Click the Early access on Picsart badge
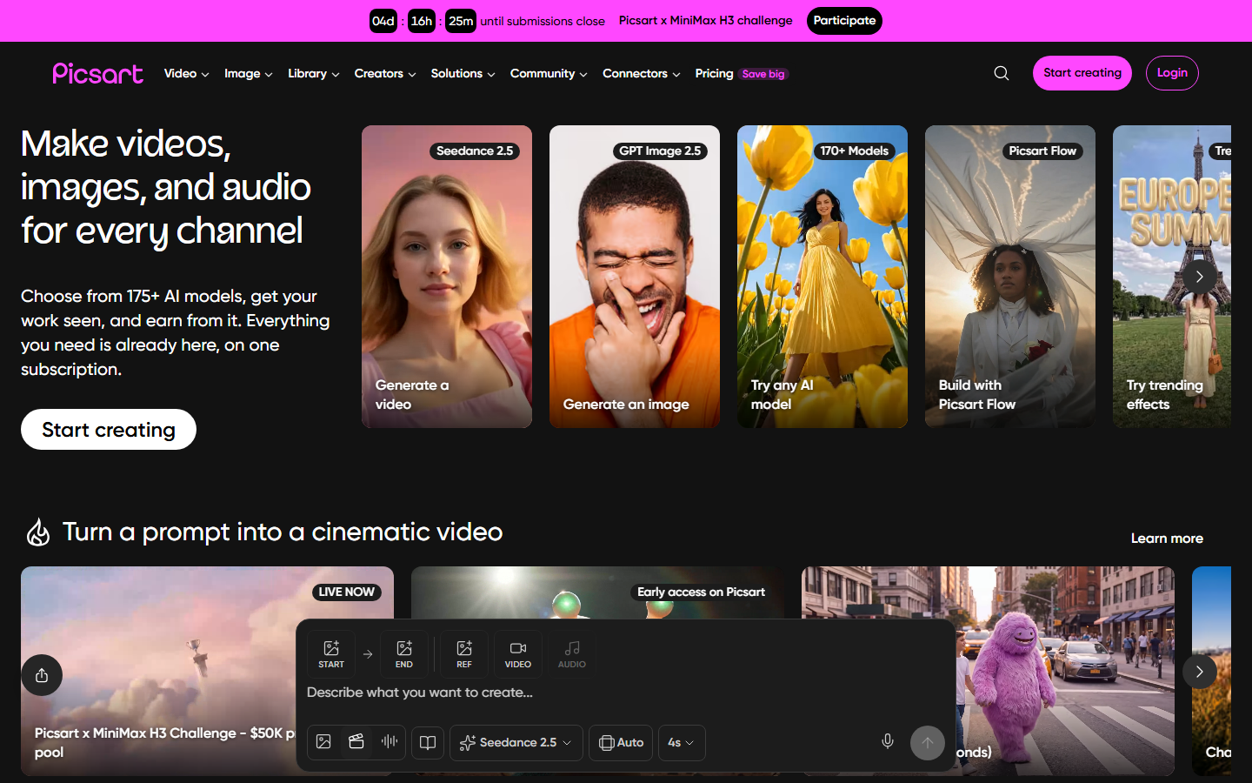Screen dimensions: 1252x783 coord(701,592)
